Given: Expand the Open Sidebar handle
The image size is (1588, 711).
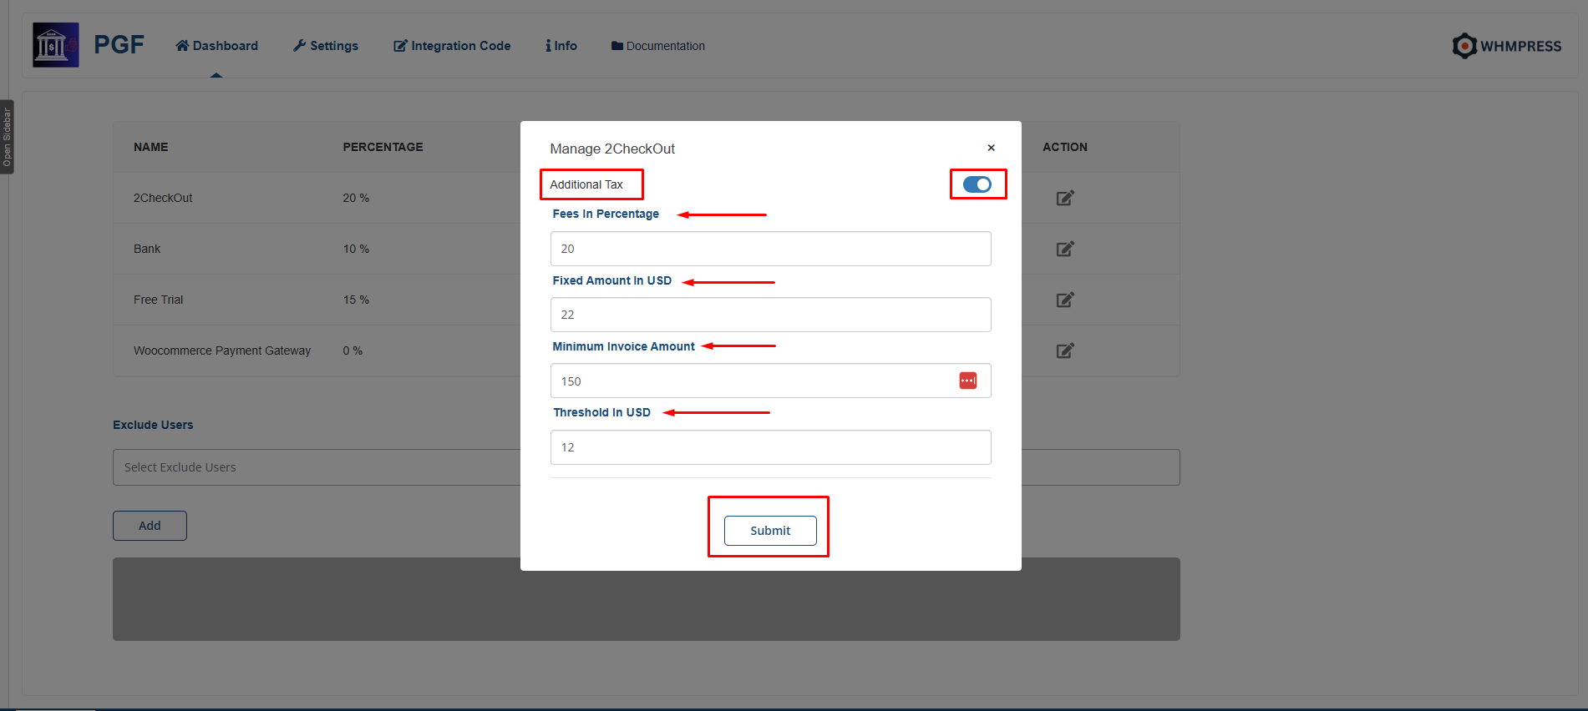Looking at the screenshot, I should [7, 137].
